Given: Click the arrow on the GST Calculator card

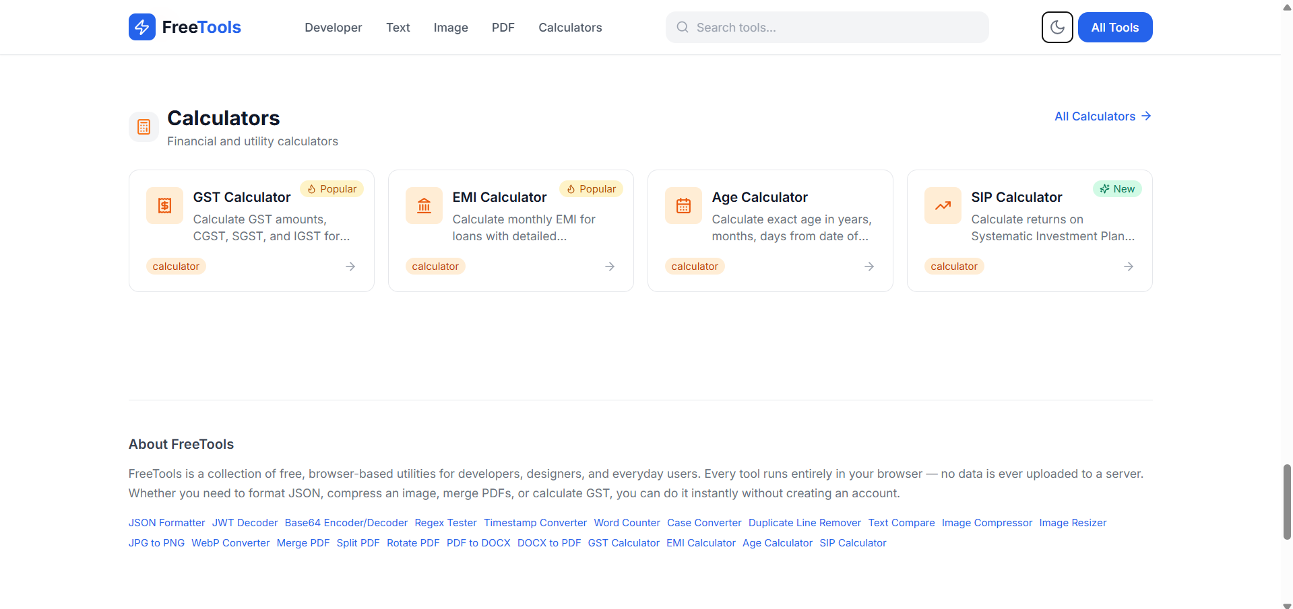Looking at the screenshot, I should (x=350, y=266).
